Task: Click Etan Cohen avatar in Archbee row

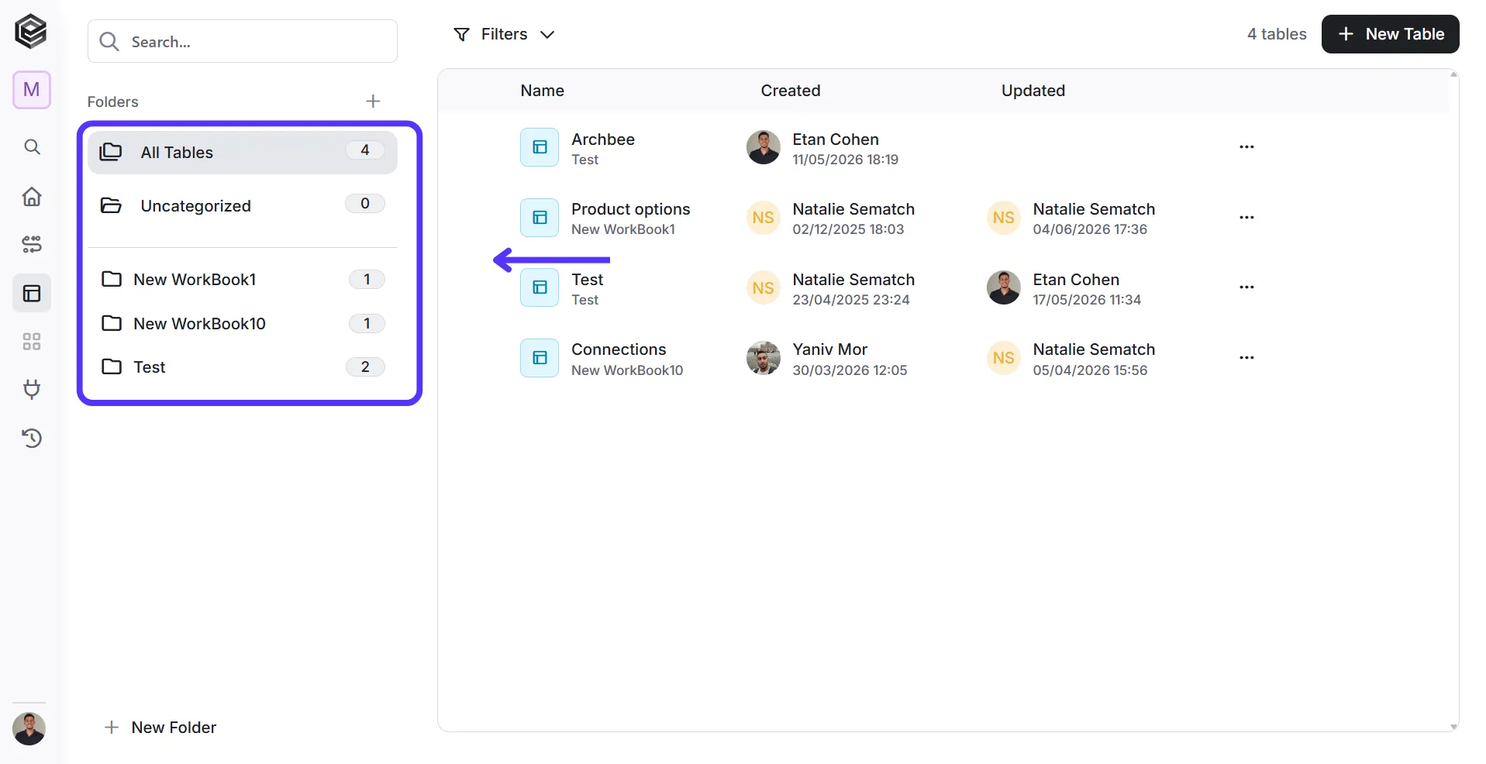Action: click(764, 147)
